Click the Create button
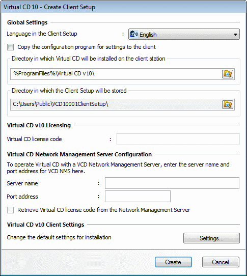Screen dimensions: 247x276 pyautogui.click(x=173, y=262)
